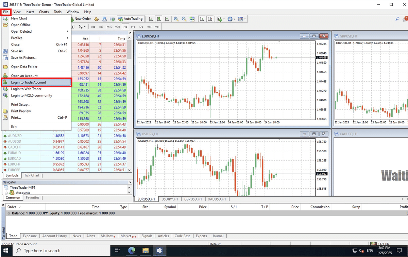Viewport: 408px width, 257px height.
Task: Switch to the bar chart type
Action: [151, 19]
